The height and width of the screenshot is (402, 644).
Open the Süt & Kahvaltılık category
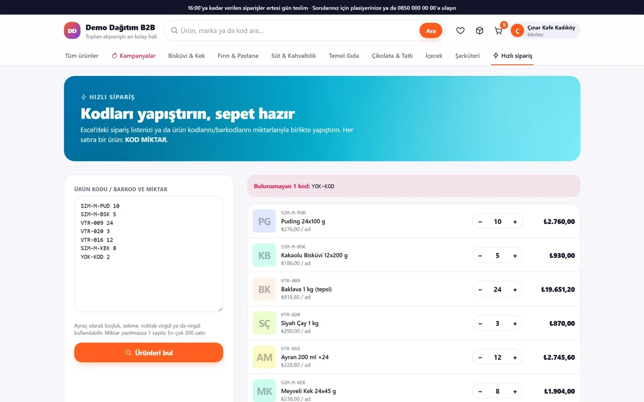point(293,56)
